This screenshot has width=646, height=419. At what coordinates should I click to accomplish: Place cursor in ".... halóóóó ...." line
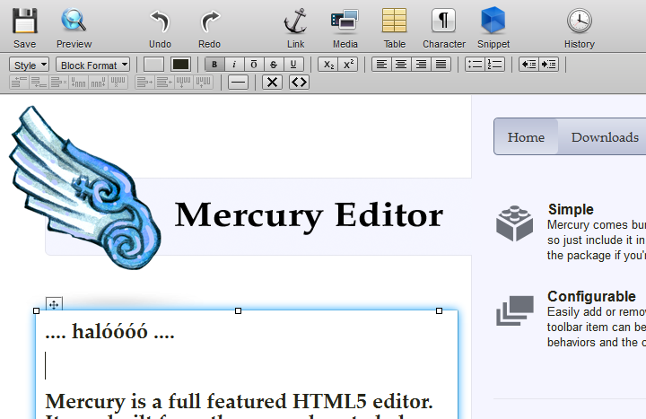click(109, 331)
